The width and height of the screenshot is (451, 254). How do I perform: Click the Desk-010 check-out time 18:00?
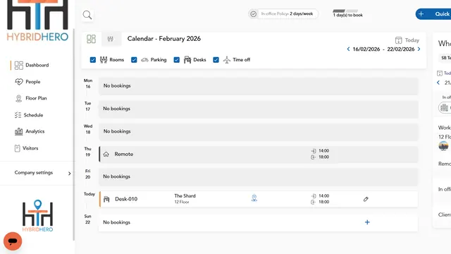click(323, 202)
